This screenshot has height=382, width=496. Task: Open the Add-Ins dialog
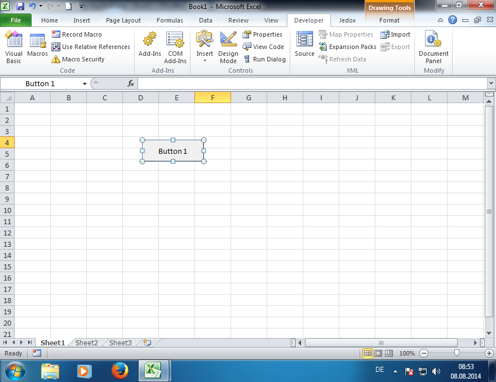point(149,45)
